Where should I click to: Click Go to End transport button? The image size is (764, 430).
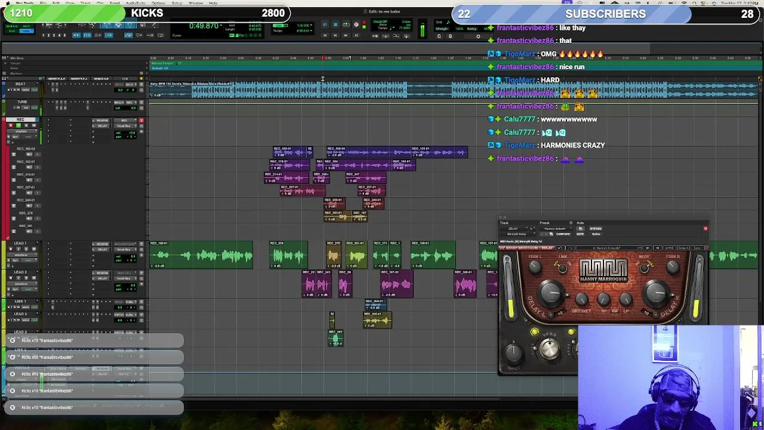tap(356, 35)
